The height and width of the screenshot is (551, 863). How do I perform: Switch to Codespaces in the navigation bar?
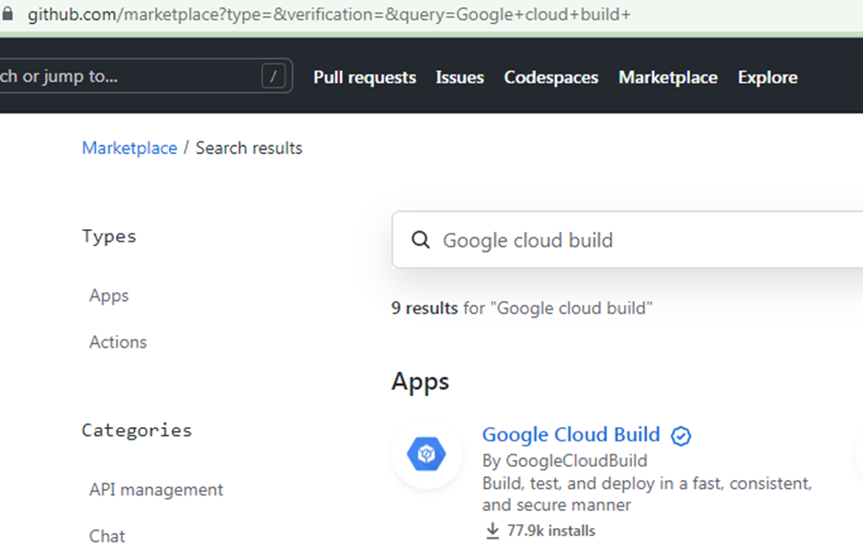551,77
